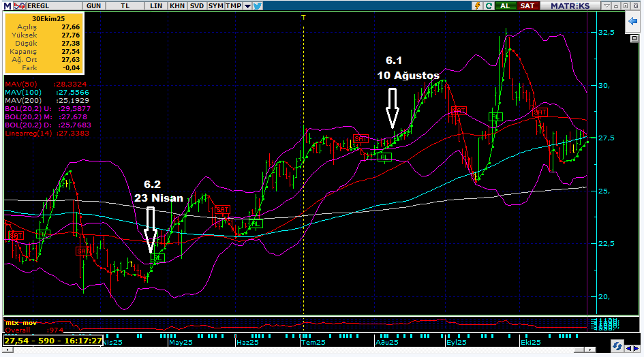Open the GUN period selector
644x357 pixels.
point(95,5)
